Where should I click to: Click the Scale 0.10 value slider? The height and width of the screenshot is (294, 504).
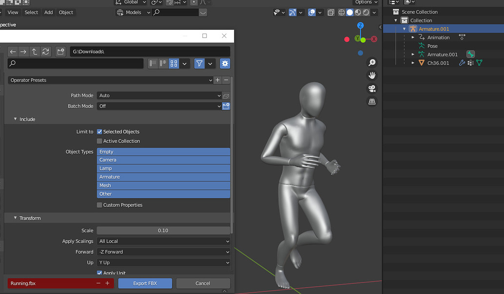[x=163, y=231]
